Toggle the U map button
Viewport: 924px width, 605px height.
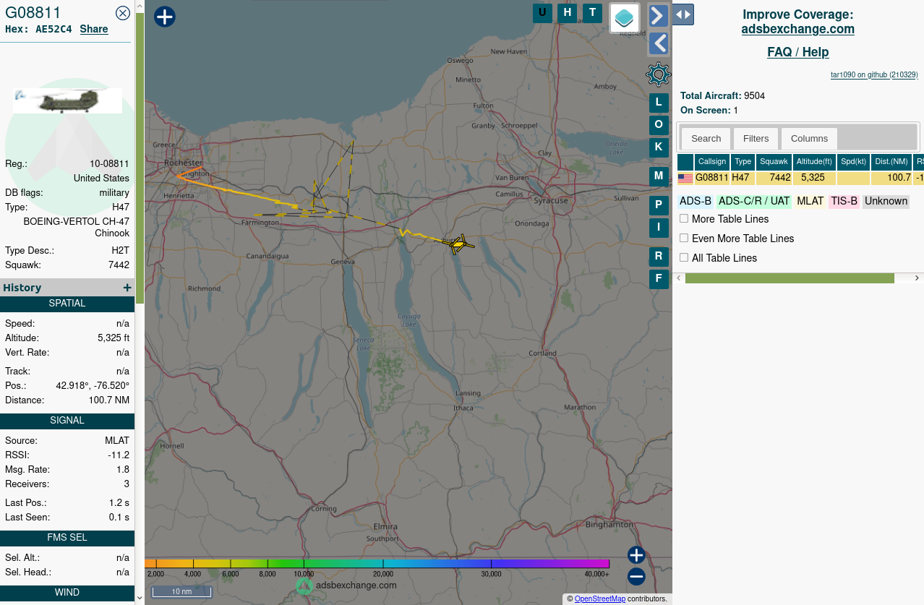click(542, 13)
